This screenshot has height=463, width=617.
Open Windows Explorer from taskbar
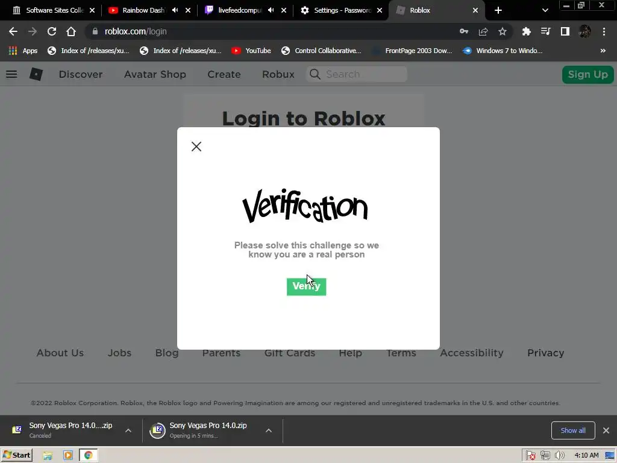[48, 455]
